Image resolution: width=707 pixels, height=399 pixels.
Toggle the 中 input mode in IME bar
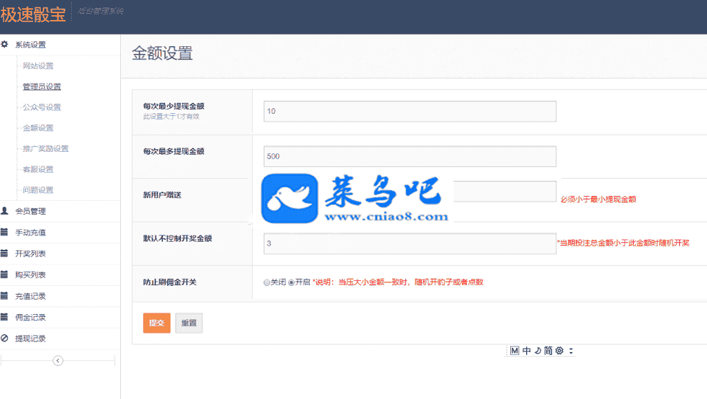pyautogui.click(x=527, y=351)
